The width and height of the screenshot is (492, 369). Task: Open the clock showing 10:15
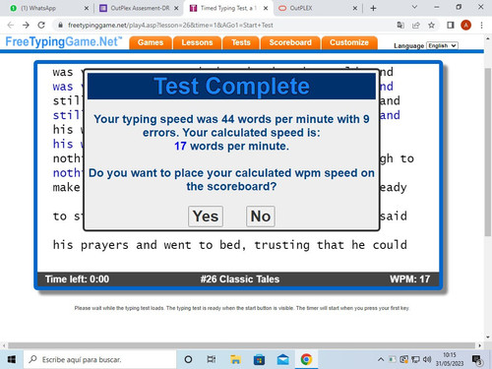pyautogui.click(x=450, y=359)
